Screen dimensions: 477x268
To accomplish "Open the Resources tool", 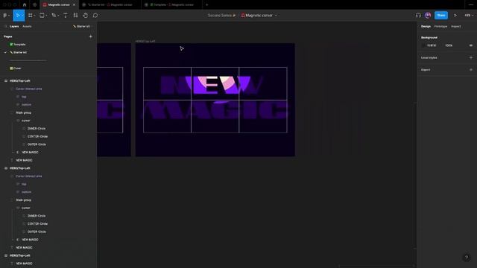I will (x=75, y=15).
